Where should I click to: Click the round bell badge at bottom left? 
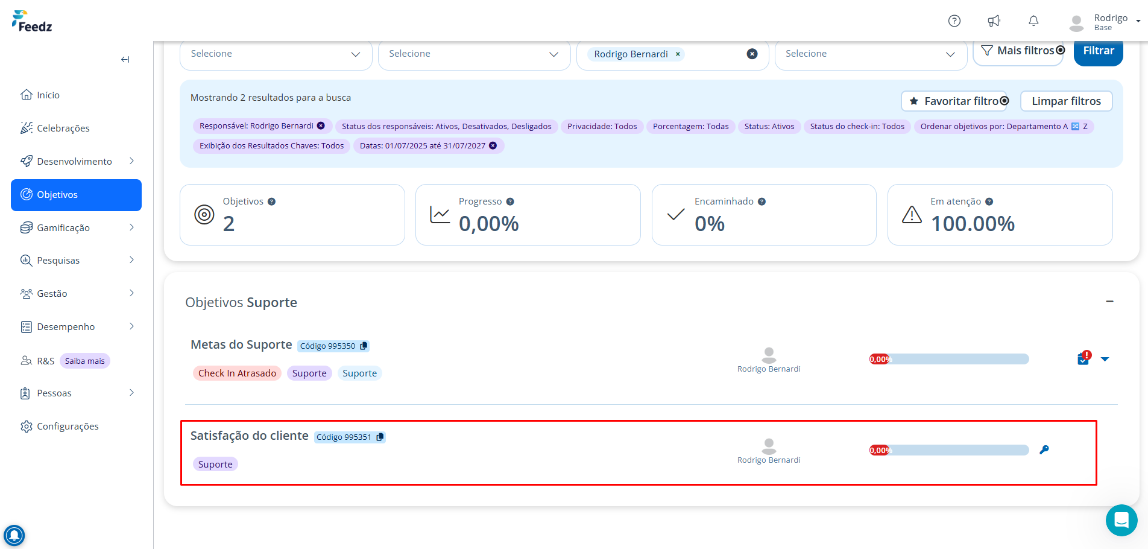click(14, 535)
